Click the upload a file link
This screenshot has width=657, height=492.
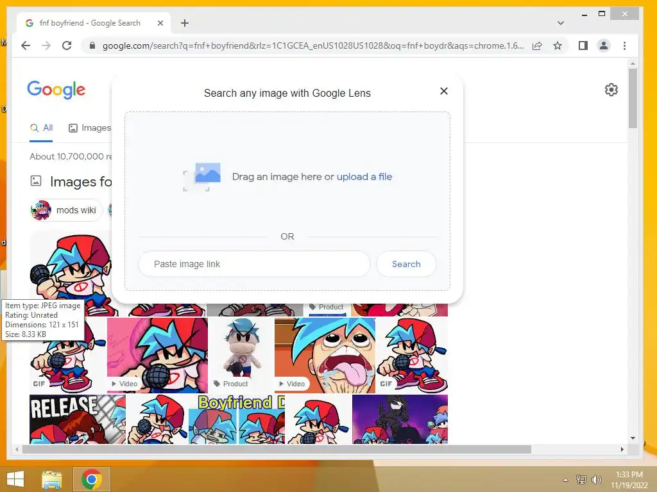tap(364, 177)
